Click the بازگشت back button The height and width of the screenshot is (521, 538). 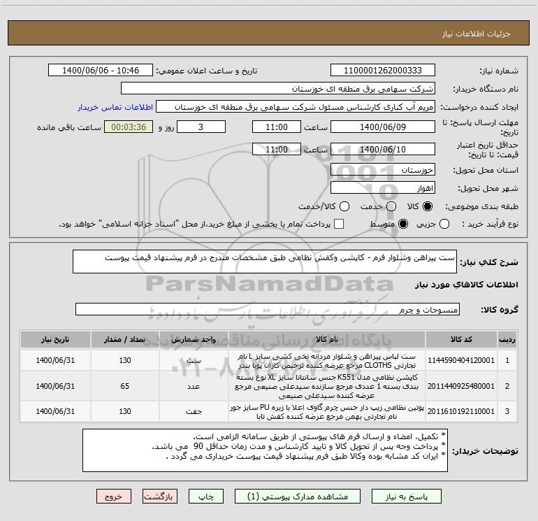coord(160,497)
